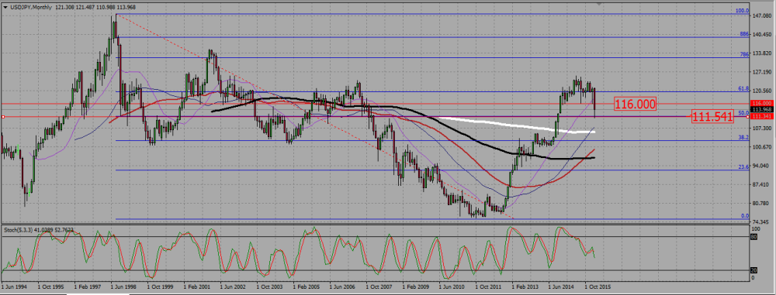Click the 886 Fibonacci level label
The height and width of the screenshot is (295, 776).
pos(744,34)
